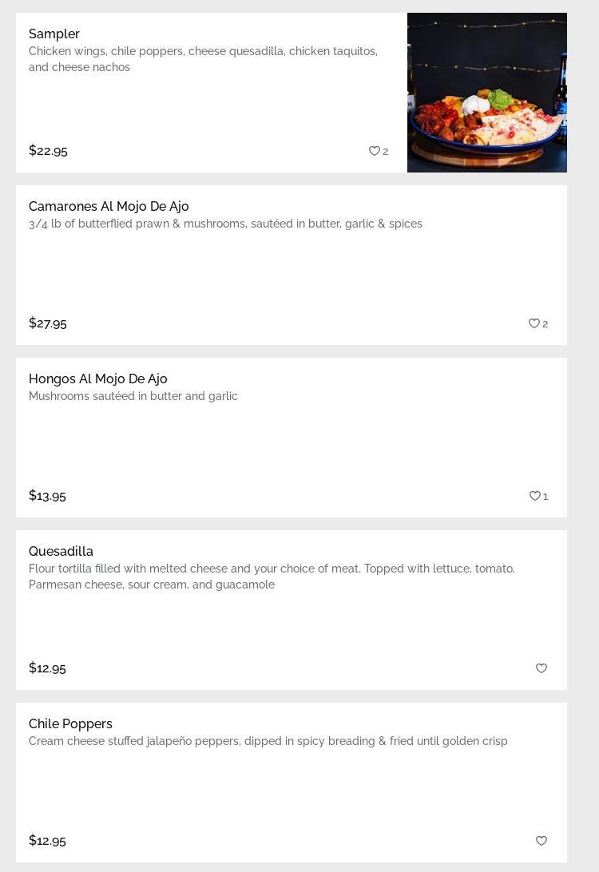Heart the Camarones Al Mojo De Ajo item
Viewport: 599px width, 872px height.
pyautogui.click(x=534, y=323)
